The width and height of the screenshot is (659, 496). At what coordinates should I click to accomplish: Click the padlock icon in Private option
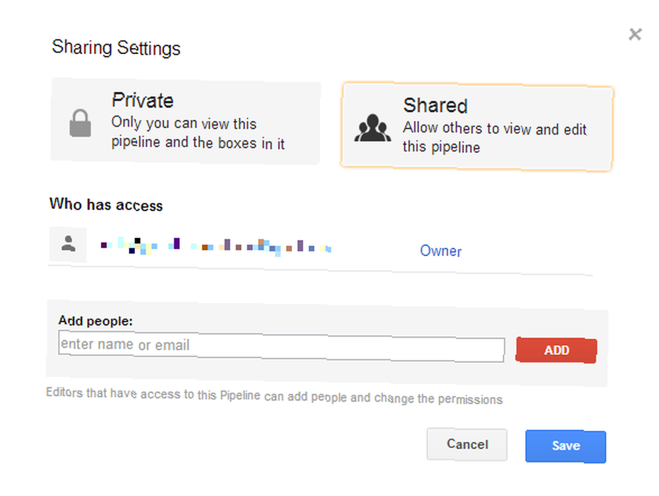coord(80,123)
